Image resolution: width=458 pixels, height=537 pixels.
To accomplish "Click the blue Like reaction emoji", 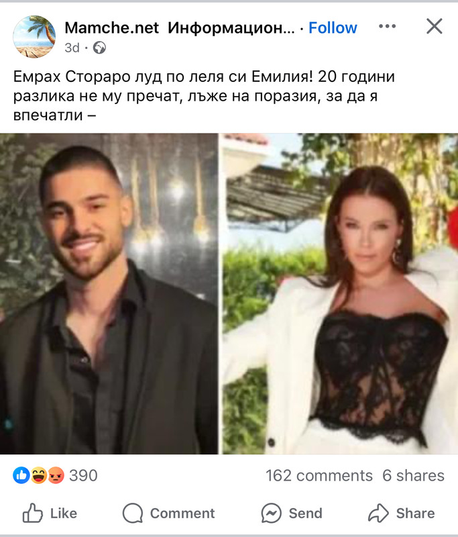I will tap(21, 475).
